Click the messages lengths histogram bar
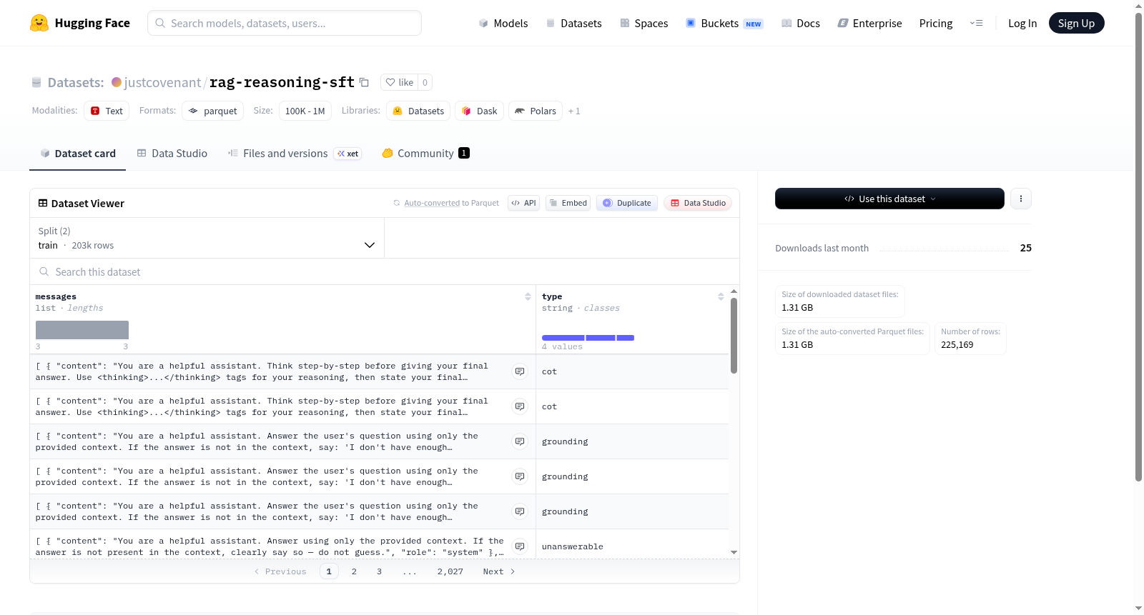Screen dimensions: 1144x615 82,329
